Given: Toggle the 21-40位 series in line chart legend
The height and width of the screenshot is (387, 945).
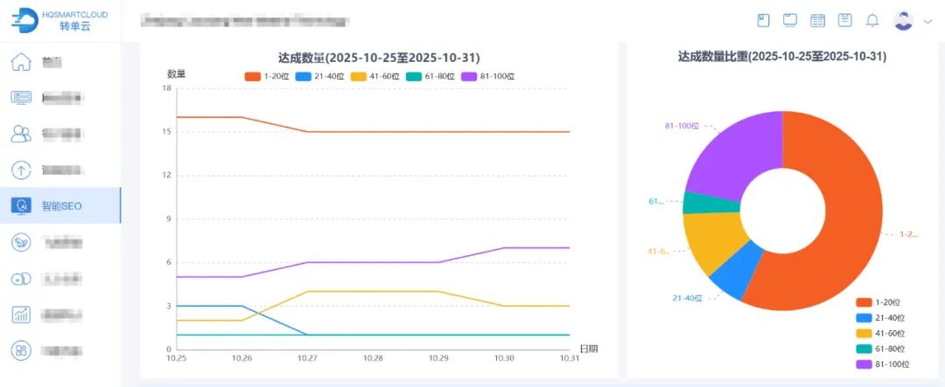Looking at the screenshot, I should click(317, 77).
